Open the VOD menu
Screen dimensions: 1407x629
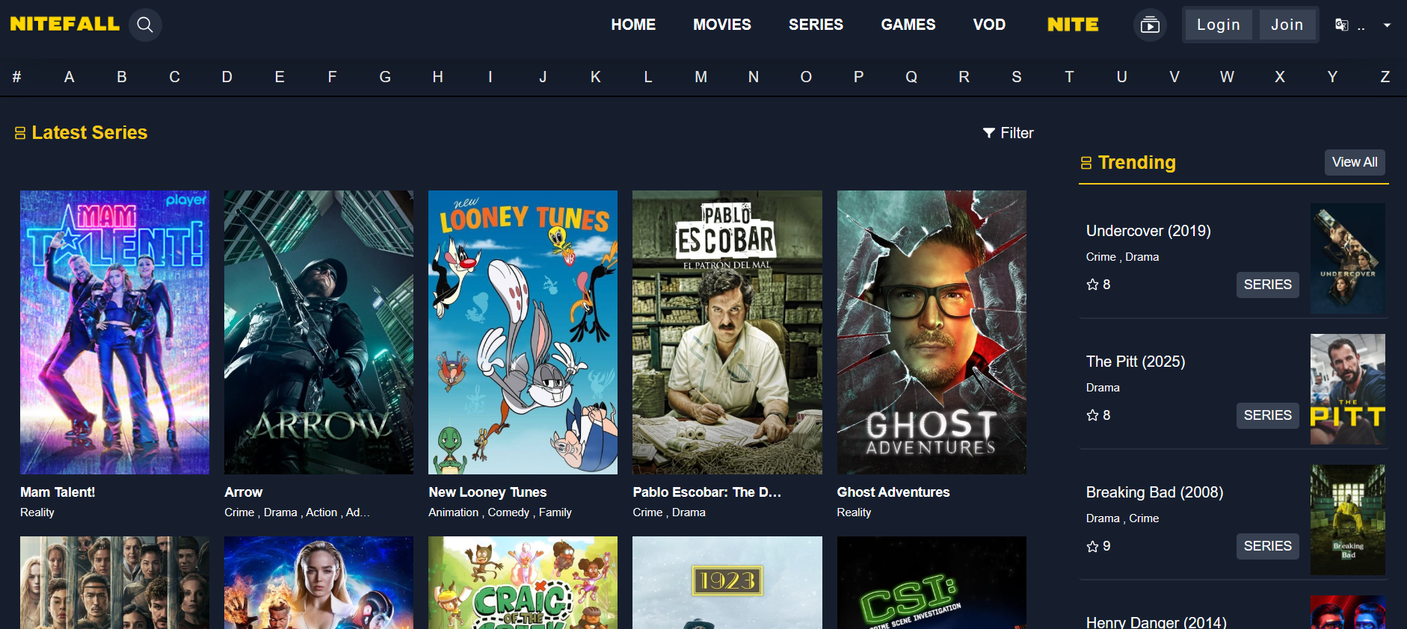pyautogui.click(x=989, y=25)
